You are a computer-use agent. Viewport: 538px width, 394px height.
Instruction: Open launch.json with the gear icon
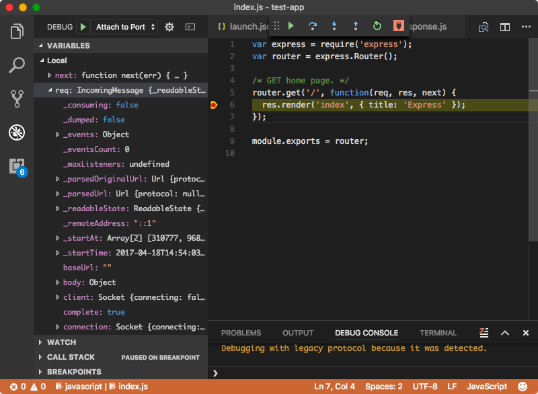point(169,27)
